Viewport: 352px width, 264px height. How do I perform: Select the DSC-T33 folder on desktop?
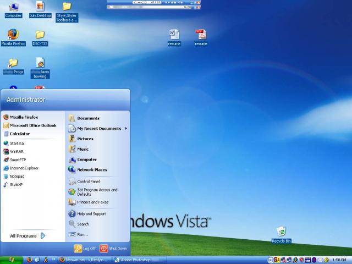pyautogui.click(x=40, y=38)
